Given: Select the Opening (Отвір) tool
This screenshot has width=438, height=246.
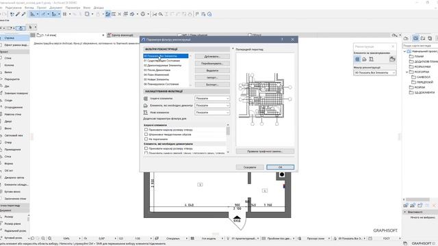Looking at the screenshot, I should pyautogui.click(x=14, y=143).
